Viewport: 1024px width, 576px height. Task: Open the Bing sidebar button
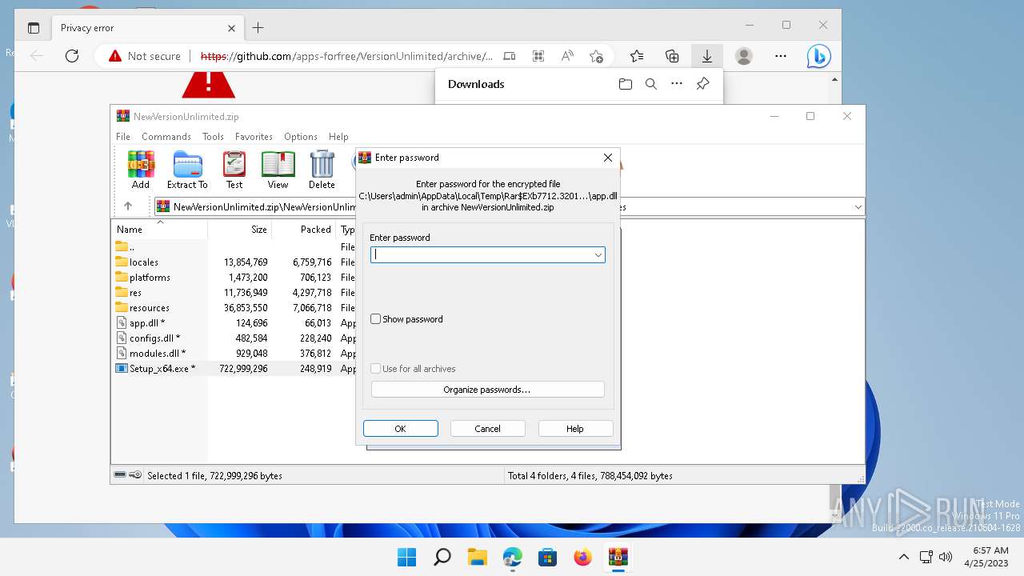[818, 56]
